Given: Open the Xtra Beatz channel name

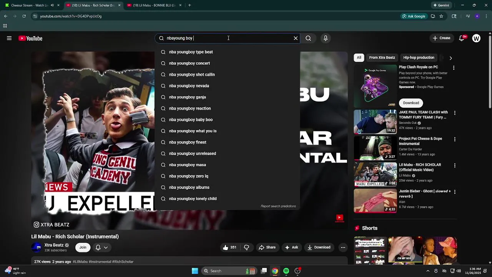Looking at the screenshot, I should pyautogui.click(x=54, y=245).
